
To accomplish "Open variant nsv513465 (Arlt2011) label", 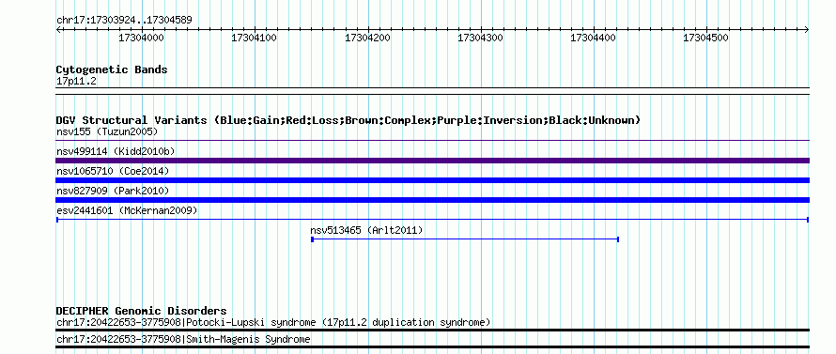I will [x=367, y=230].
